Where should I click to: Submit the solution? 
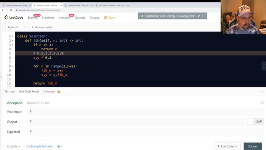[x=253, y=146]
